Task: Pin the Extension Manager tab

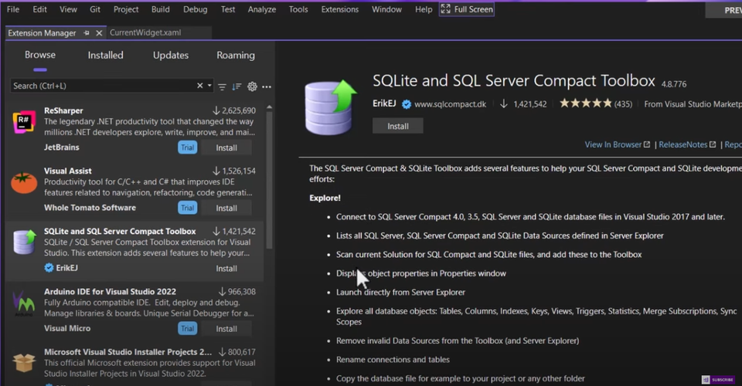Action: pos(86,33)
